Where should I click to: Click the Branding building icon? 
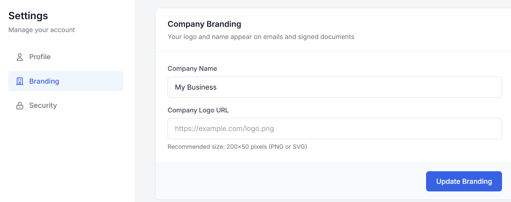(20, 81)
